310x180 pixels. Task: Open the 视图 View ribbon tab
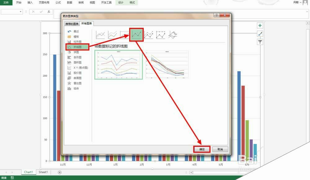coord(92,2)
